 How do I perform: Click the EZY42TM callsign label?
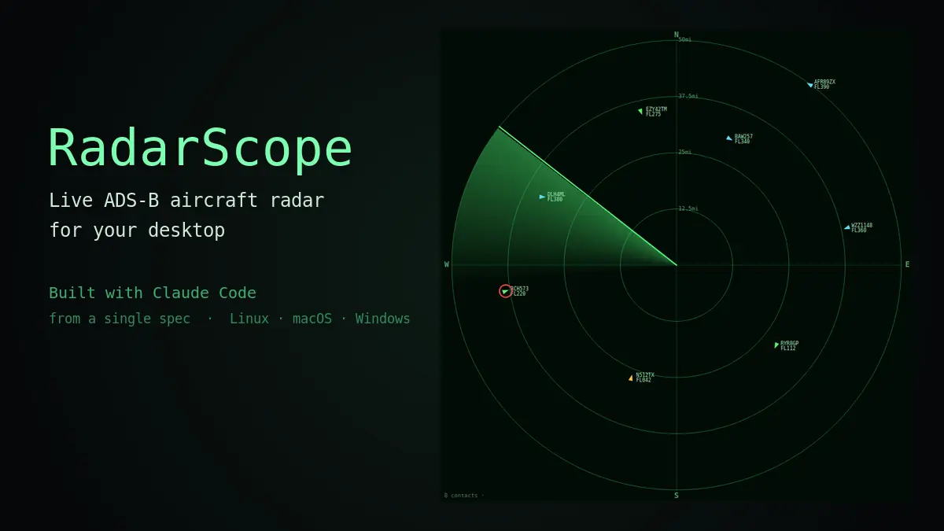[656, 109]
